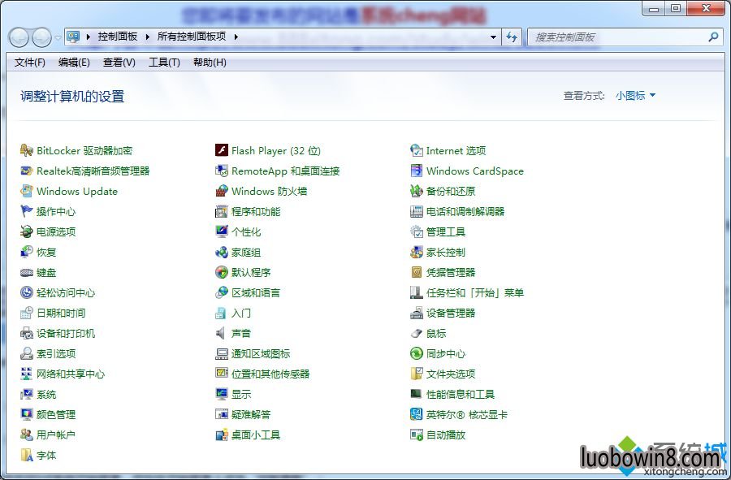The height and width of the screenshot is (480, 731).
Task: Click the Windows 防火墙 icon
Action: 222,191
